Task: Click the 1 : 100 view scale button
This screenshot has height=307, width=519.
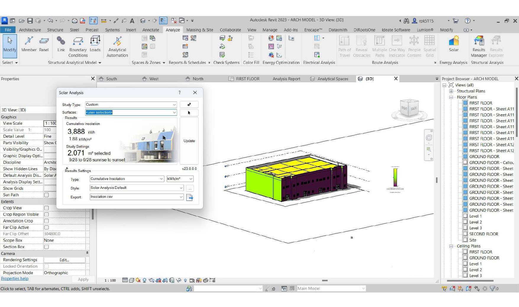Action: coord(110,280)
